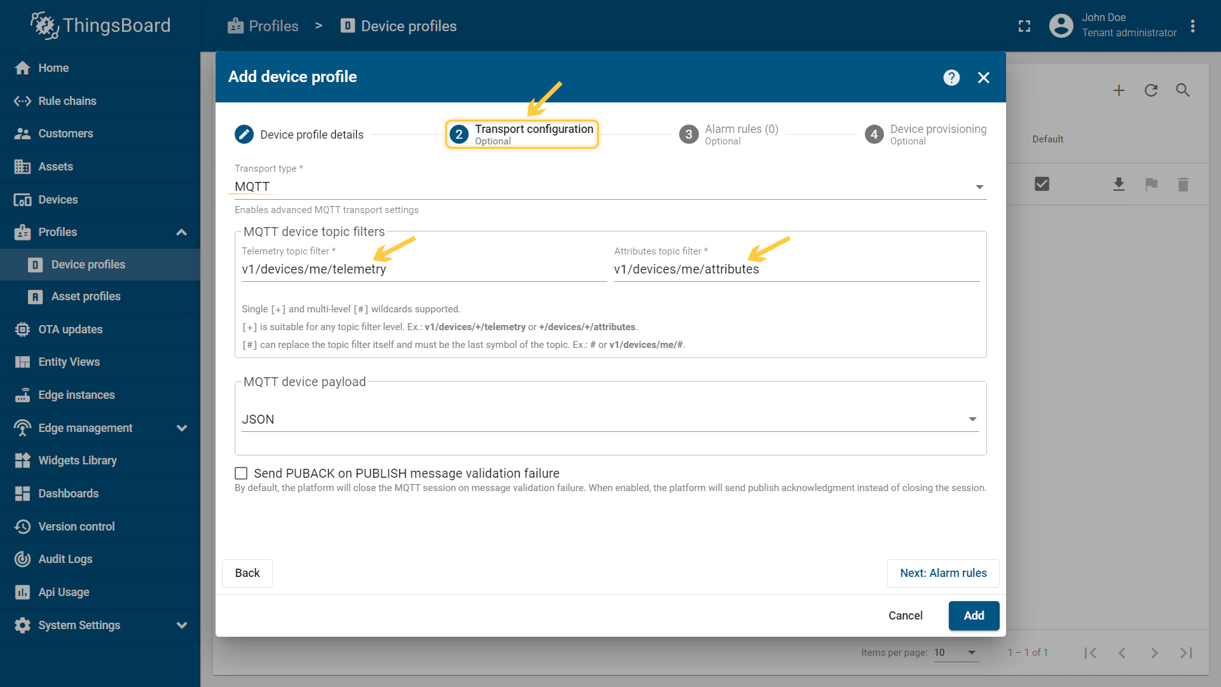
Task: Search device profiles with magnifier icon
Action: (1183, 90)
